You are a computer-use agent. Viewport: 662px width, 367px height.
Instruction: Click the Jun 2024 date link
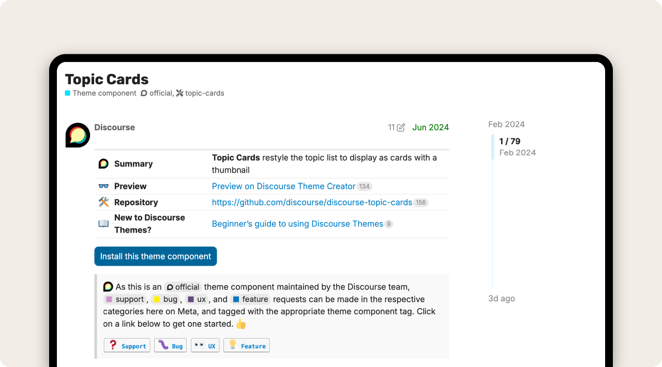click(430, 127)
